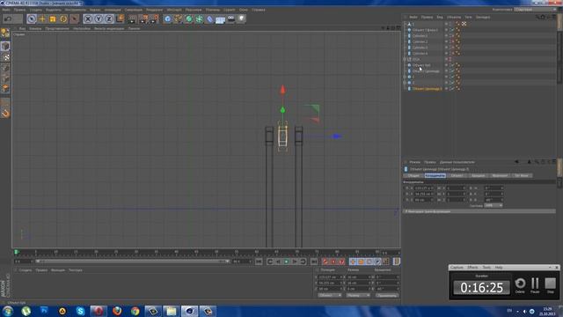Toggle the X axis lock
The height and width of the screenshot is (317, 563).
88,18
